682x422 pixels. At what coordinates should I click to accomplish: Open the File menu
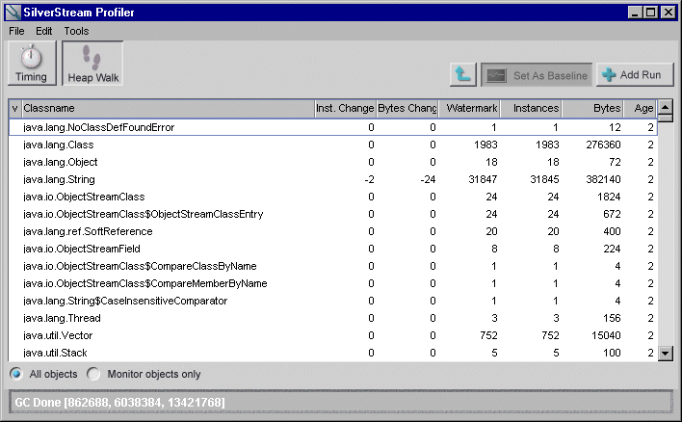pos(16,31)
